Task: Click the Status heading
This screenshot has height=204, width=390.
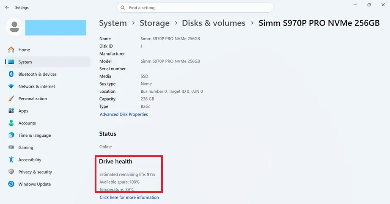Action: pyautogui.click(x=108, y=134)
